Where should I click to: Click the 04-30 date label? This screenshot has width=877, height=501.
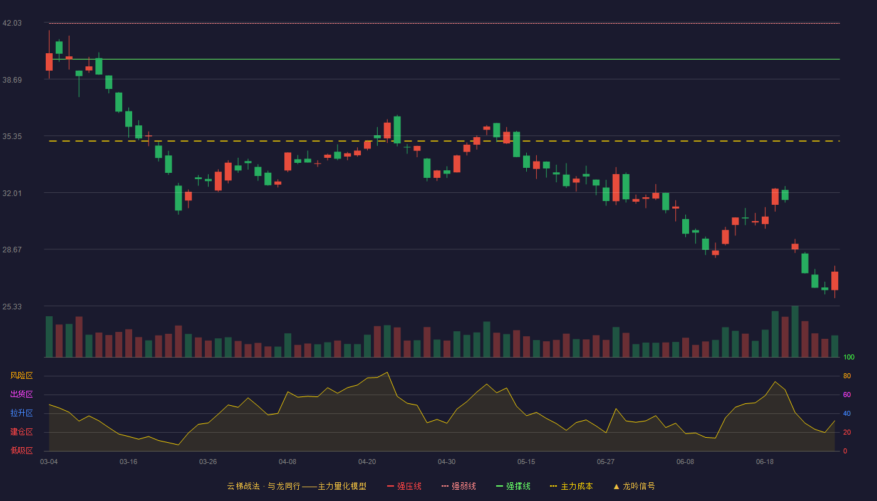pyautogui.click(x=447, y=462)
